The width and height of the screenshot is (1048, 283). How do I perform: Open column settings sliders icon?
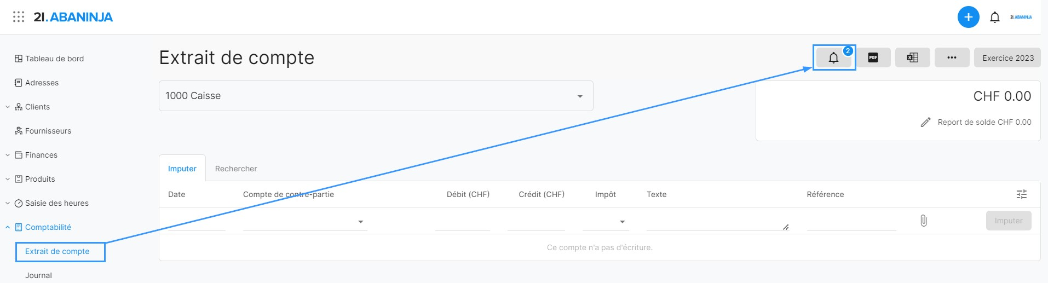click(1021, 194)
